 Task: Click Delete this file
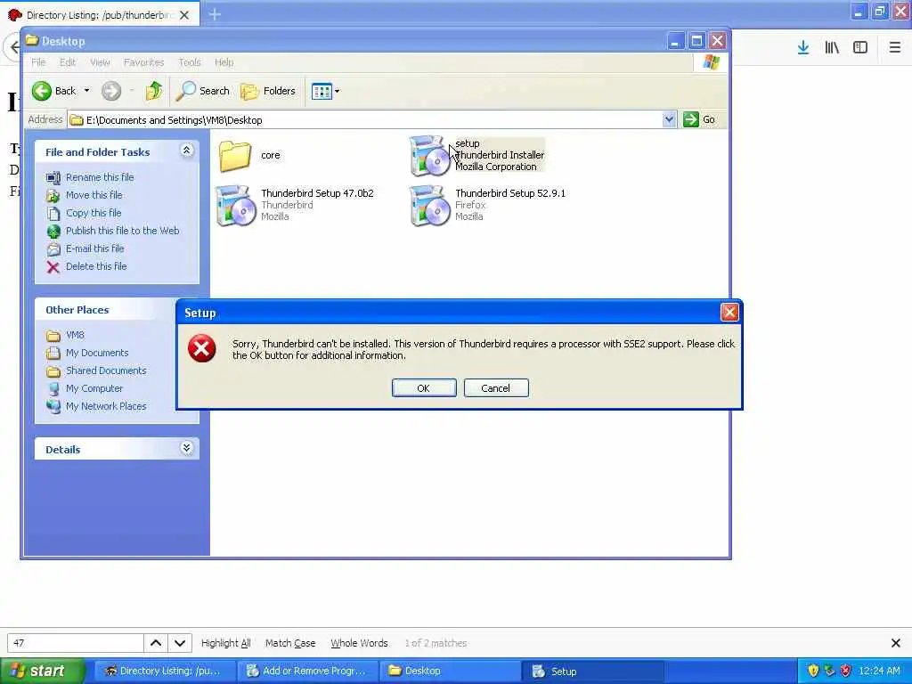tap(96, 266)
